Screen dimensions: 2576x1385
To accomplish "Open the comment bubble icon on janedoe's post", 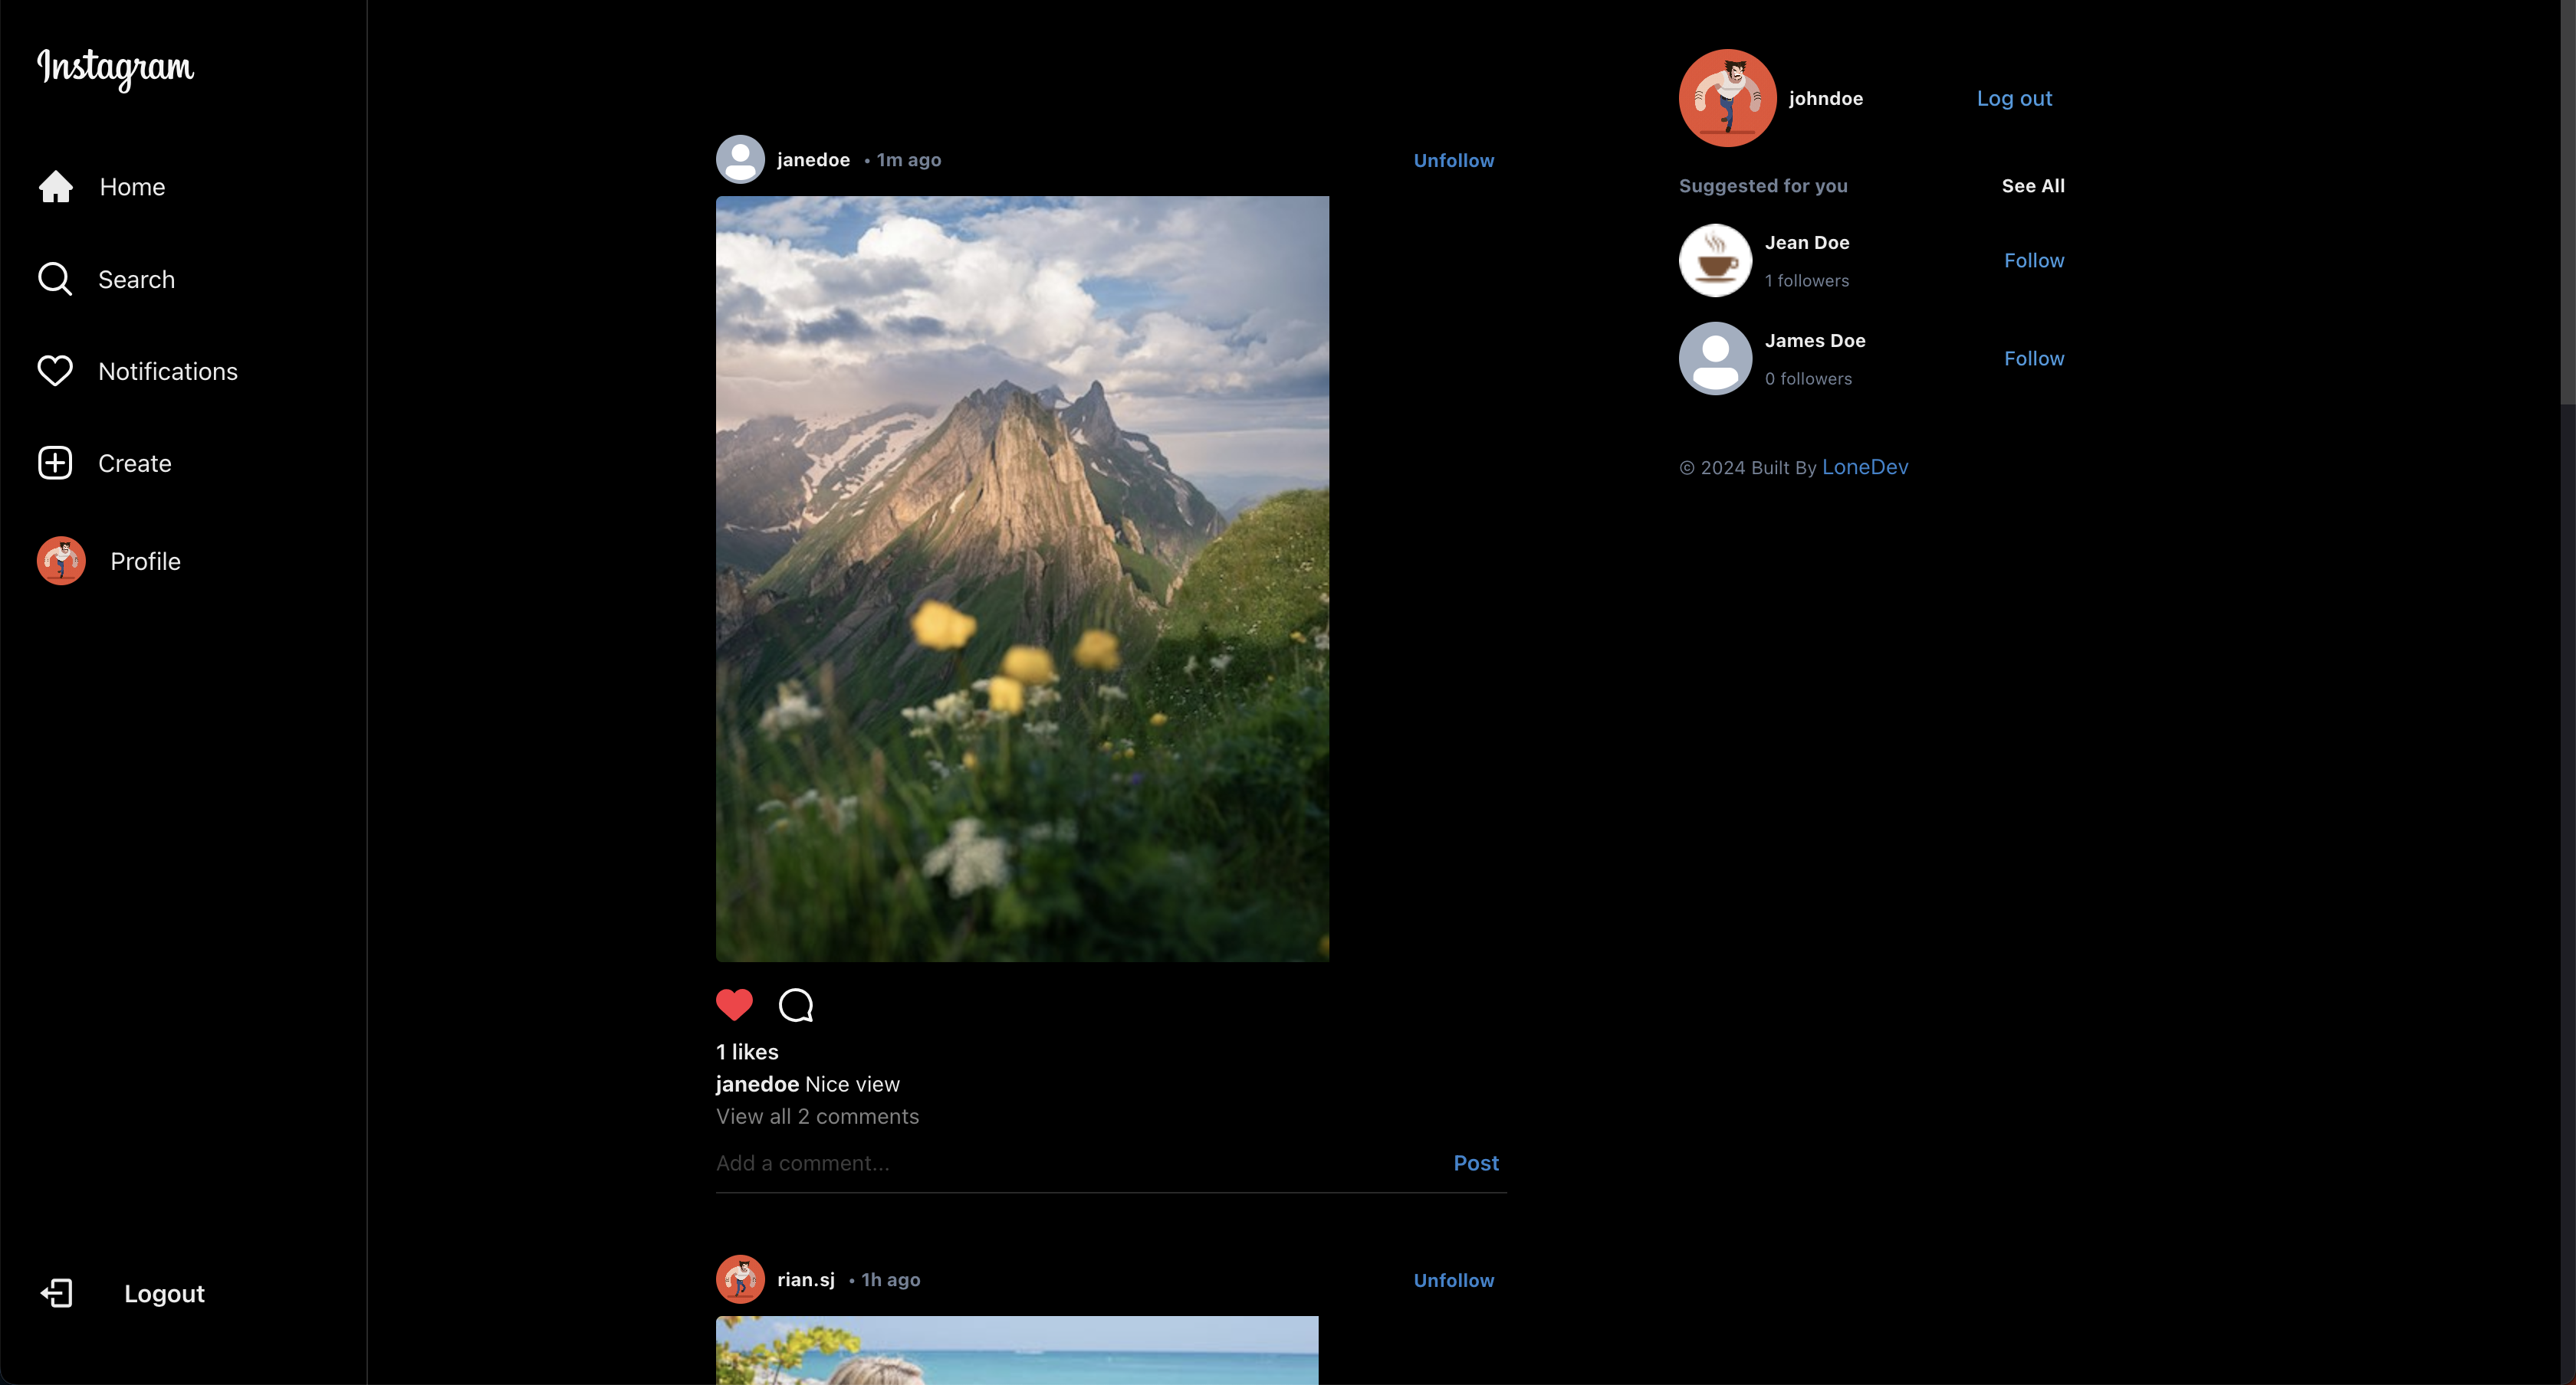I will 796,1005.
